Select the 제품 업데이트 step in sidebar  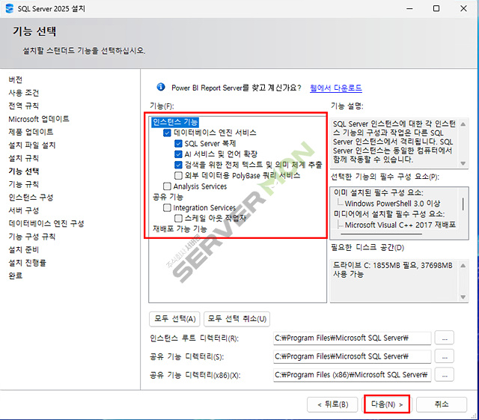coord(31,132)
